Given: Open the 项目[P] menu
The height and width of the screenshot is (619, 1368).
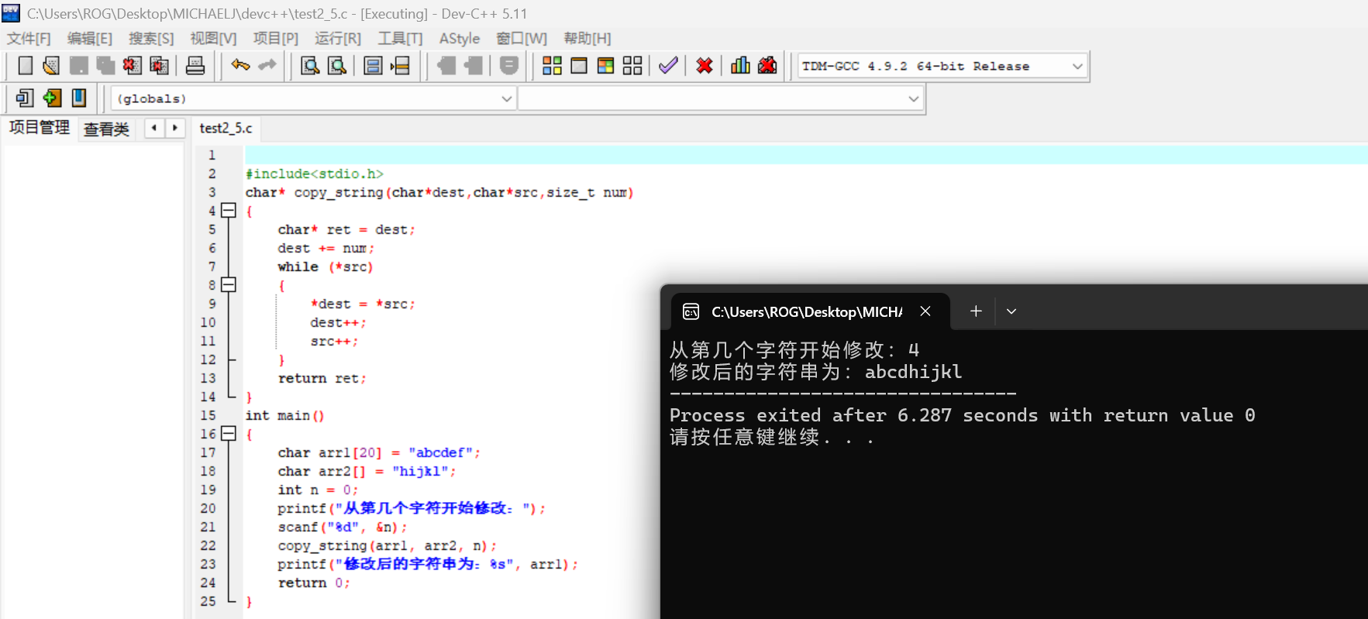Looking at the screenshot, I should [275, 38].
